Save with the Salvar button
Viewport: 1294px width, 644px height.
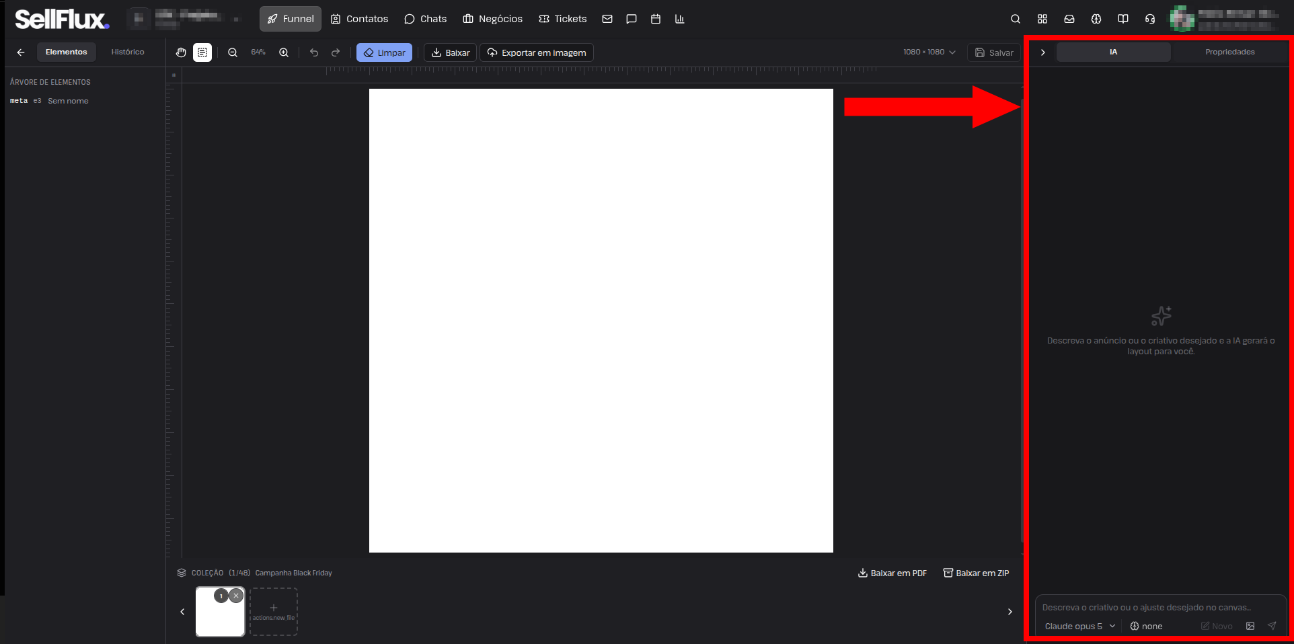pos(994,52)
